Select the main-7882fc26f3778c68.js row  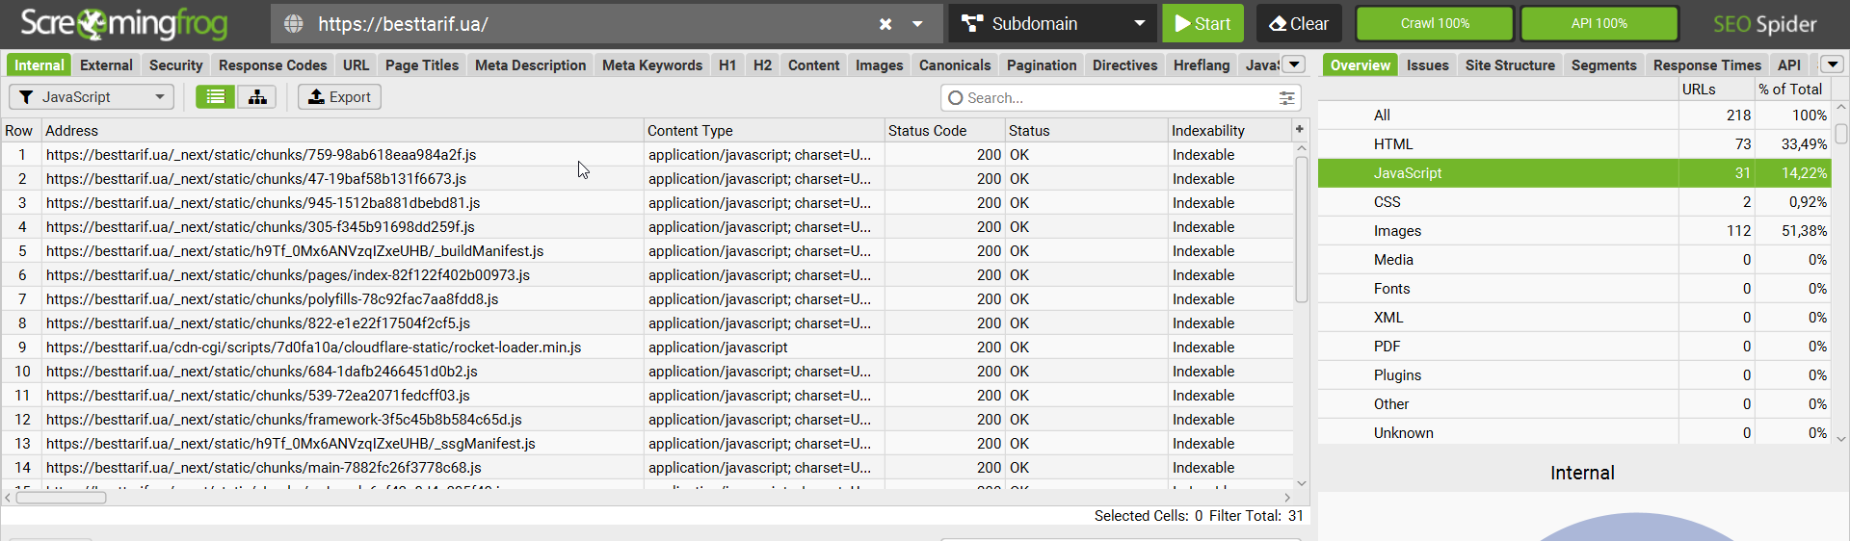coord(647,468)
